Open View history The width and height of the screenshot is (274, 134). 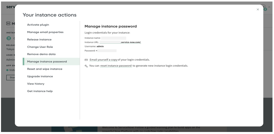[x=36, y=84]
